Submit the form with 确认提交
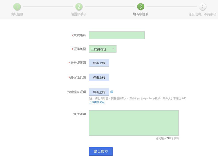218x157 pixels. (x=101, y=151)
